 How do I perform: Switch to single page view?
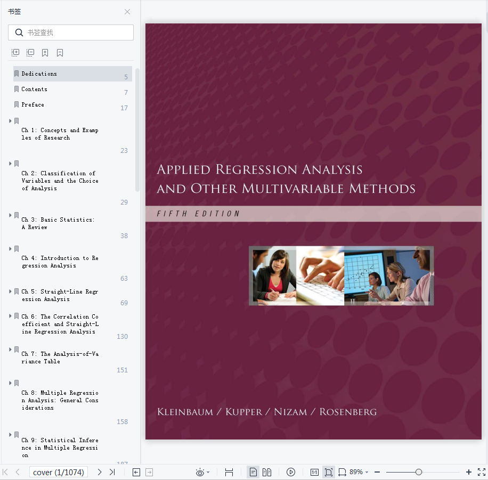coord(253,472)
